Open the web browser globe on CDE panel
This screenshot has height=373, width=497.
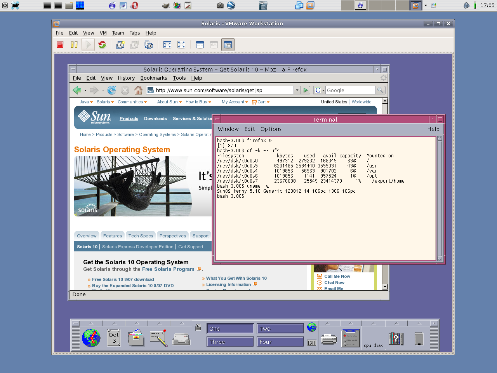(91, 338)
